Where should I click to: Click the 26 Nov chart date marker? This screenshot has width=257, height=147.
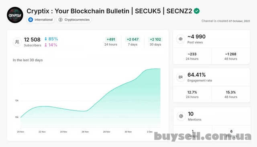point(85,132)
